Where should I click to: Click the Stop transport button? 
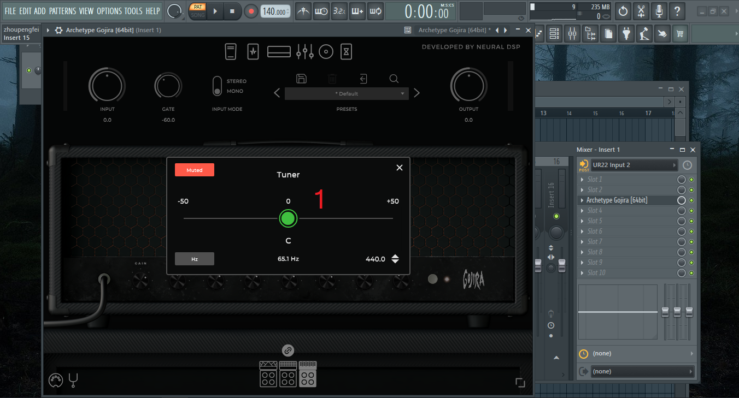[232, 11]
